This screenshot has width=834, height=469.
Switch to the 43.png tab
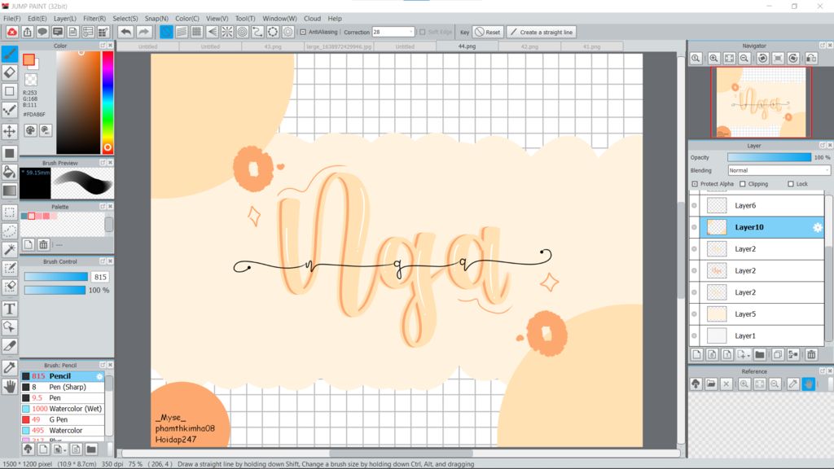pyautogui.click(x=273, y=46)
